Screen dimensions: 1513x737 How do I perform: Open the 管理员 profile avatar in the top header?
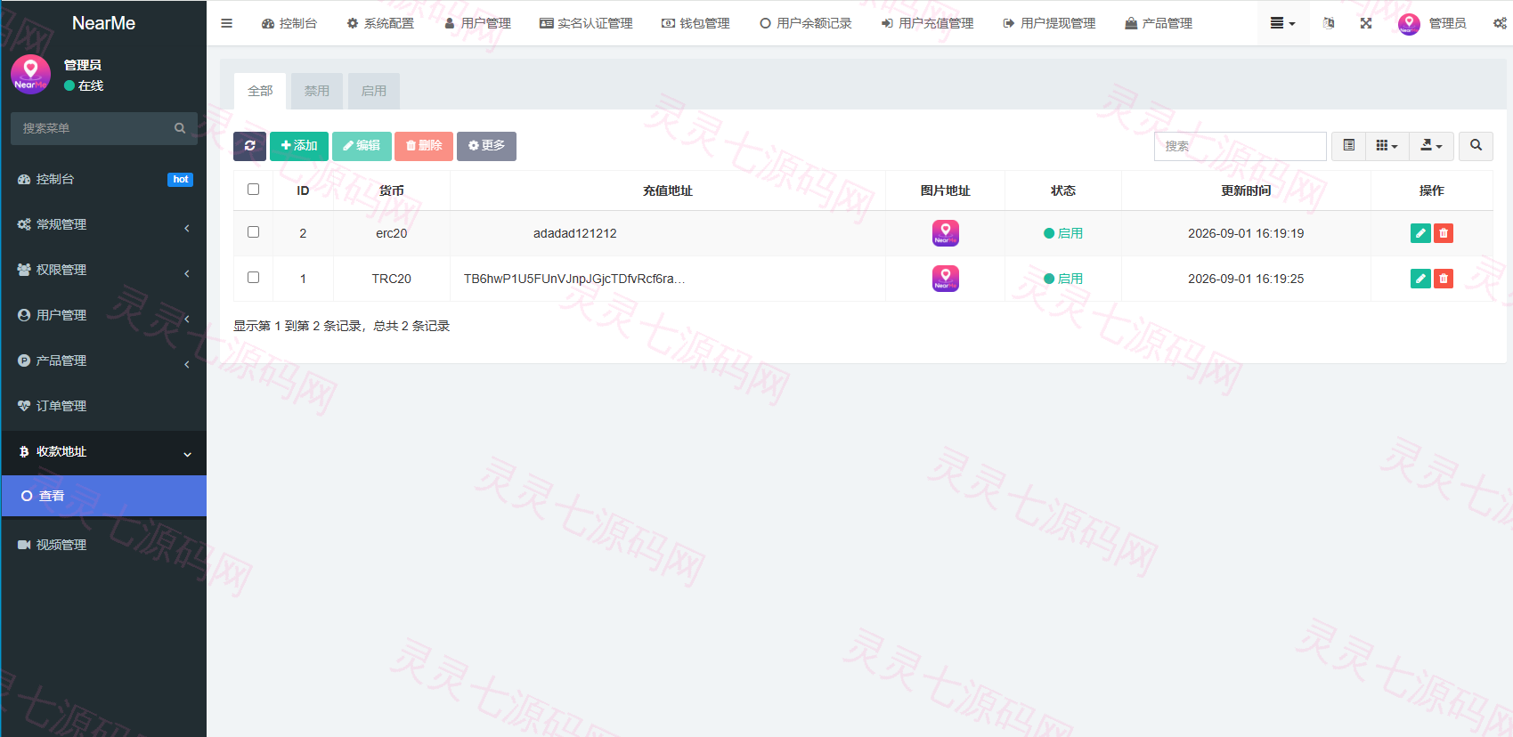[1409, 23]
